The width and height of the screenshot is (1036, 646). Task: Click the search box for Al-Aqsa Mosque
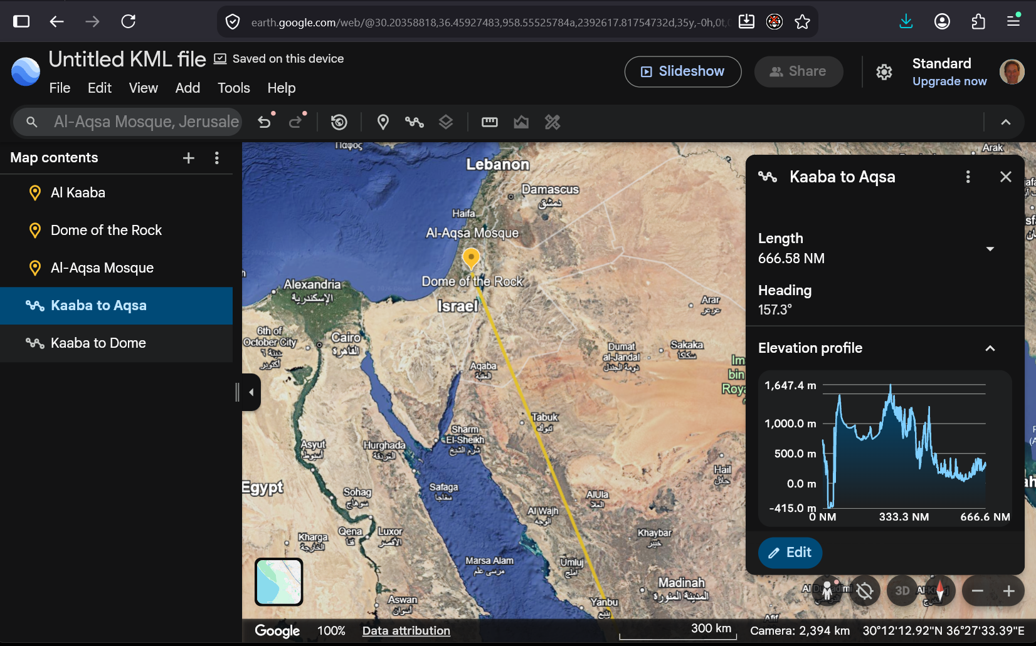point(128,122)
